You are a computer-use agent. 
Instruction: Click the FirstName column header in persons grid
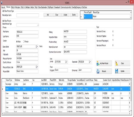[x=18, y=80]
